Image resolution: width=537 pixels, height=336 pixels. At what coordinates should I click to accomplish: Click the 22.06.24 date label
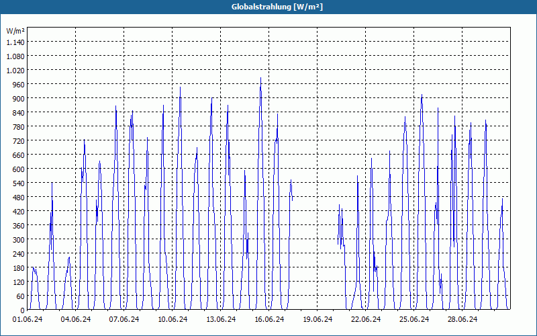(x=366, y=319)
